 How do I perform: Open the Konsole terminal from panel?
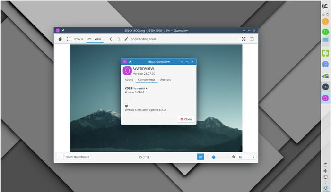point(325,87)
